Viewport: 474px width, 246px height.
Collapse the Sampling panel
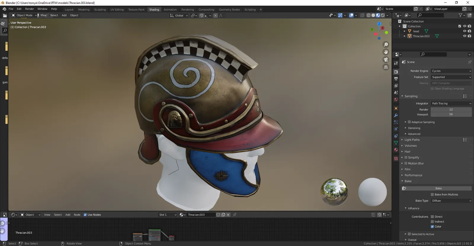411,96
